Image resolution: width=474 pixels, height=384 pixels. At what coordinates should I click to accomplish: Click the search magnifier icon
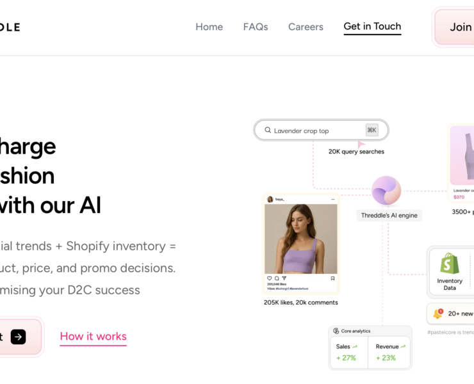pos(268,130)
